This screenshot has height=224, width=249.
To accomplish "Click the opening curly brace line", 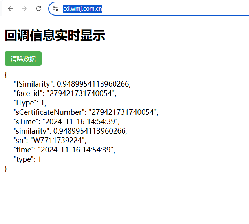I will pos(6,74).
